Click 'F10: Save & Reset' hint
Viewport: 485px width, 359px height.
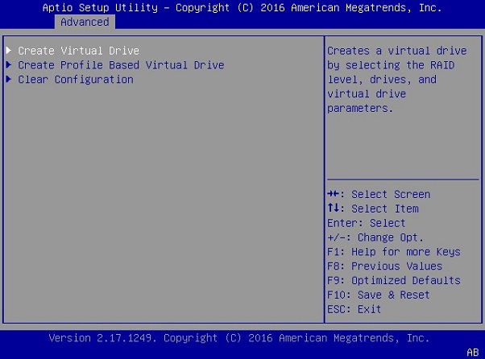click(x=379, y=295)
